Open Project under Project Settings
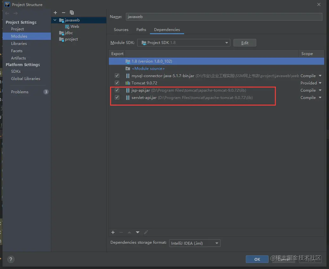The width and height of the screenshot is (329, 269). 17,29
